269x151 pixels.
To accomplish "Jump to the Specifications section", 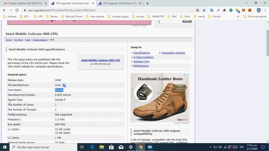I will tap(142, 53).
